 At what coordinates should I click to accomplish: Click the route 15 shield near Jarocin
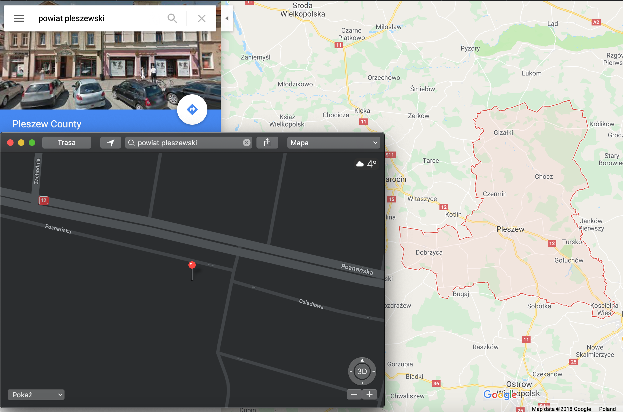point(391,199)
